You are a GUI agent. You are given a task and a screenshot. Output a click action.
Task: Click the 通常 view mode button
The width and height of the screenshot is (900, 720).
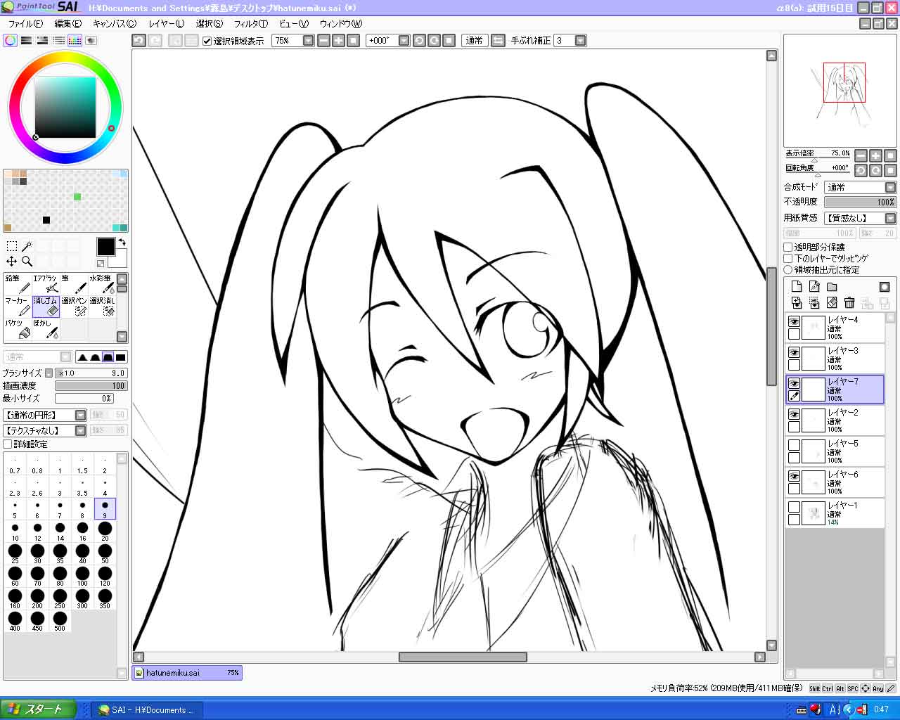tap(475, 41)
